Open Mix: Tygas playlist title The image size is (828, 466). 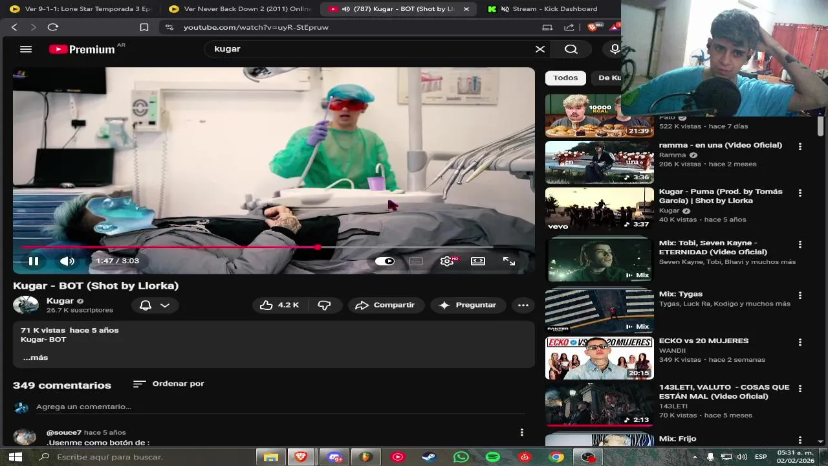click(681, 294)
